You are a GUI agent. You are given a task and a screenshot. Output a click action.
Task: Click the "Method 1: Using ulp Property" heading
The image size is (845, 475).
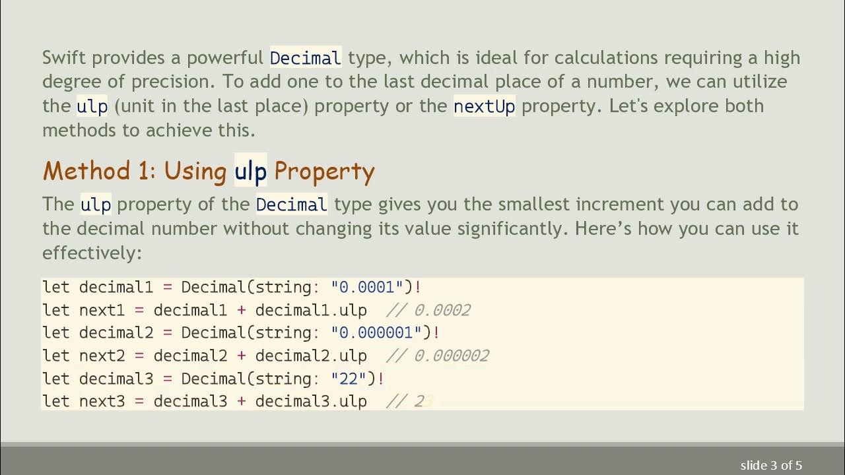(208, 171)
